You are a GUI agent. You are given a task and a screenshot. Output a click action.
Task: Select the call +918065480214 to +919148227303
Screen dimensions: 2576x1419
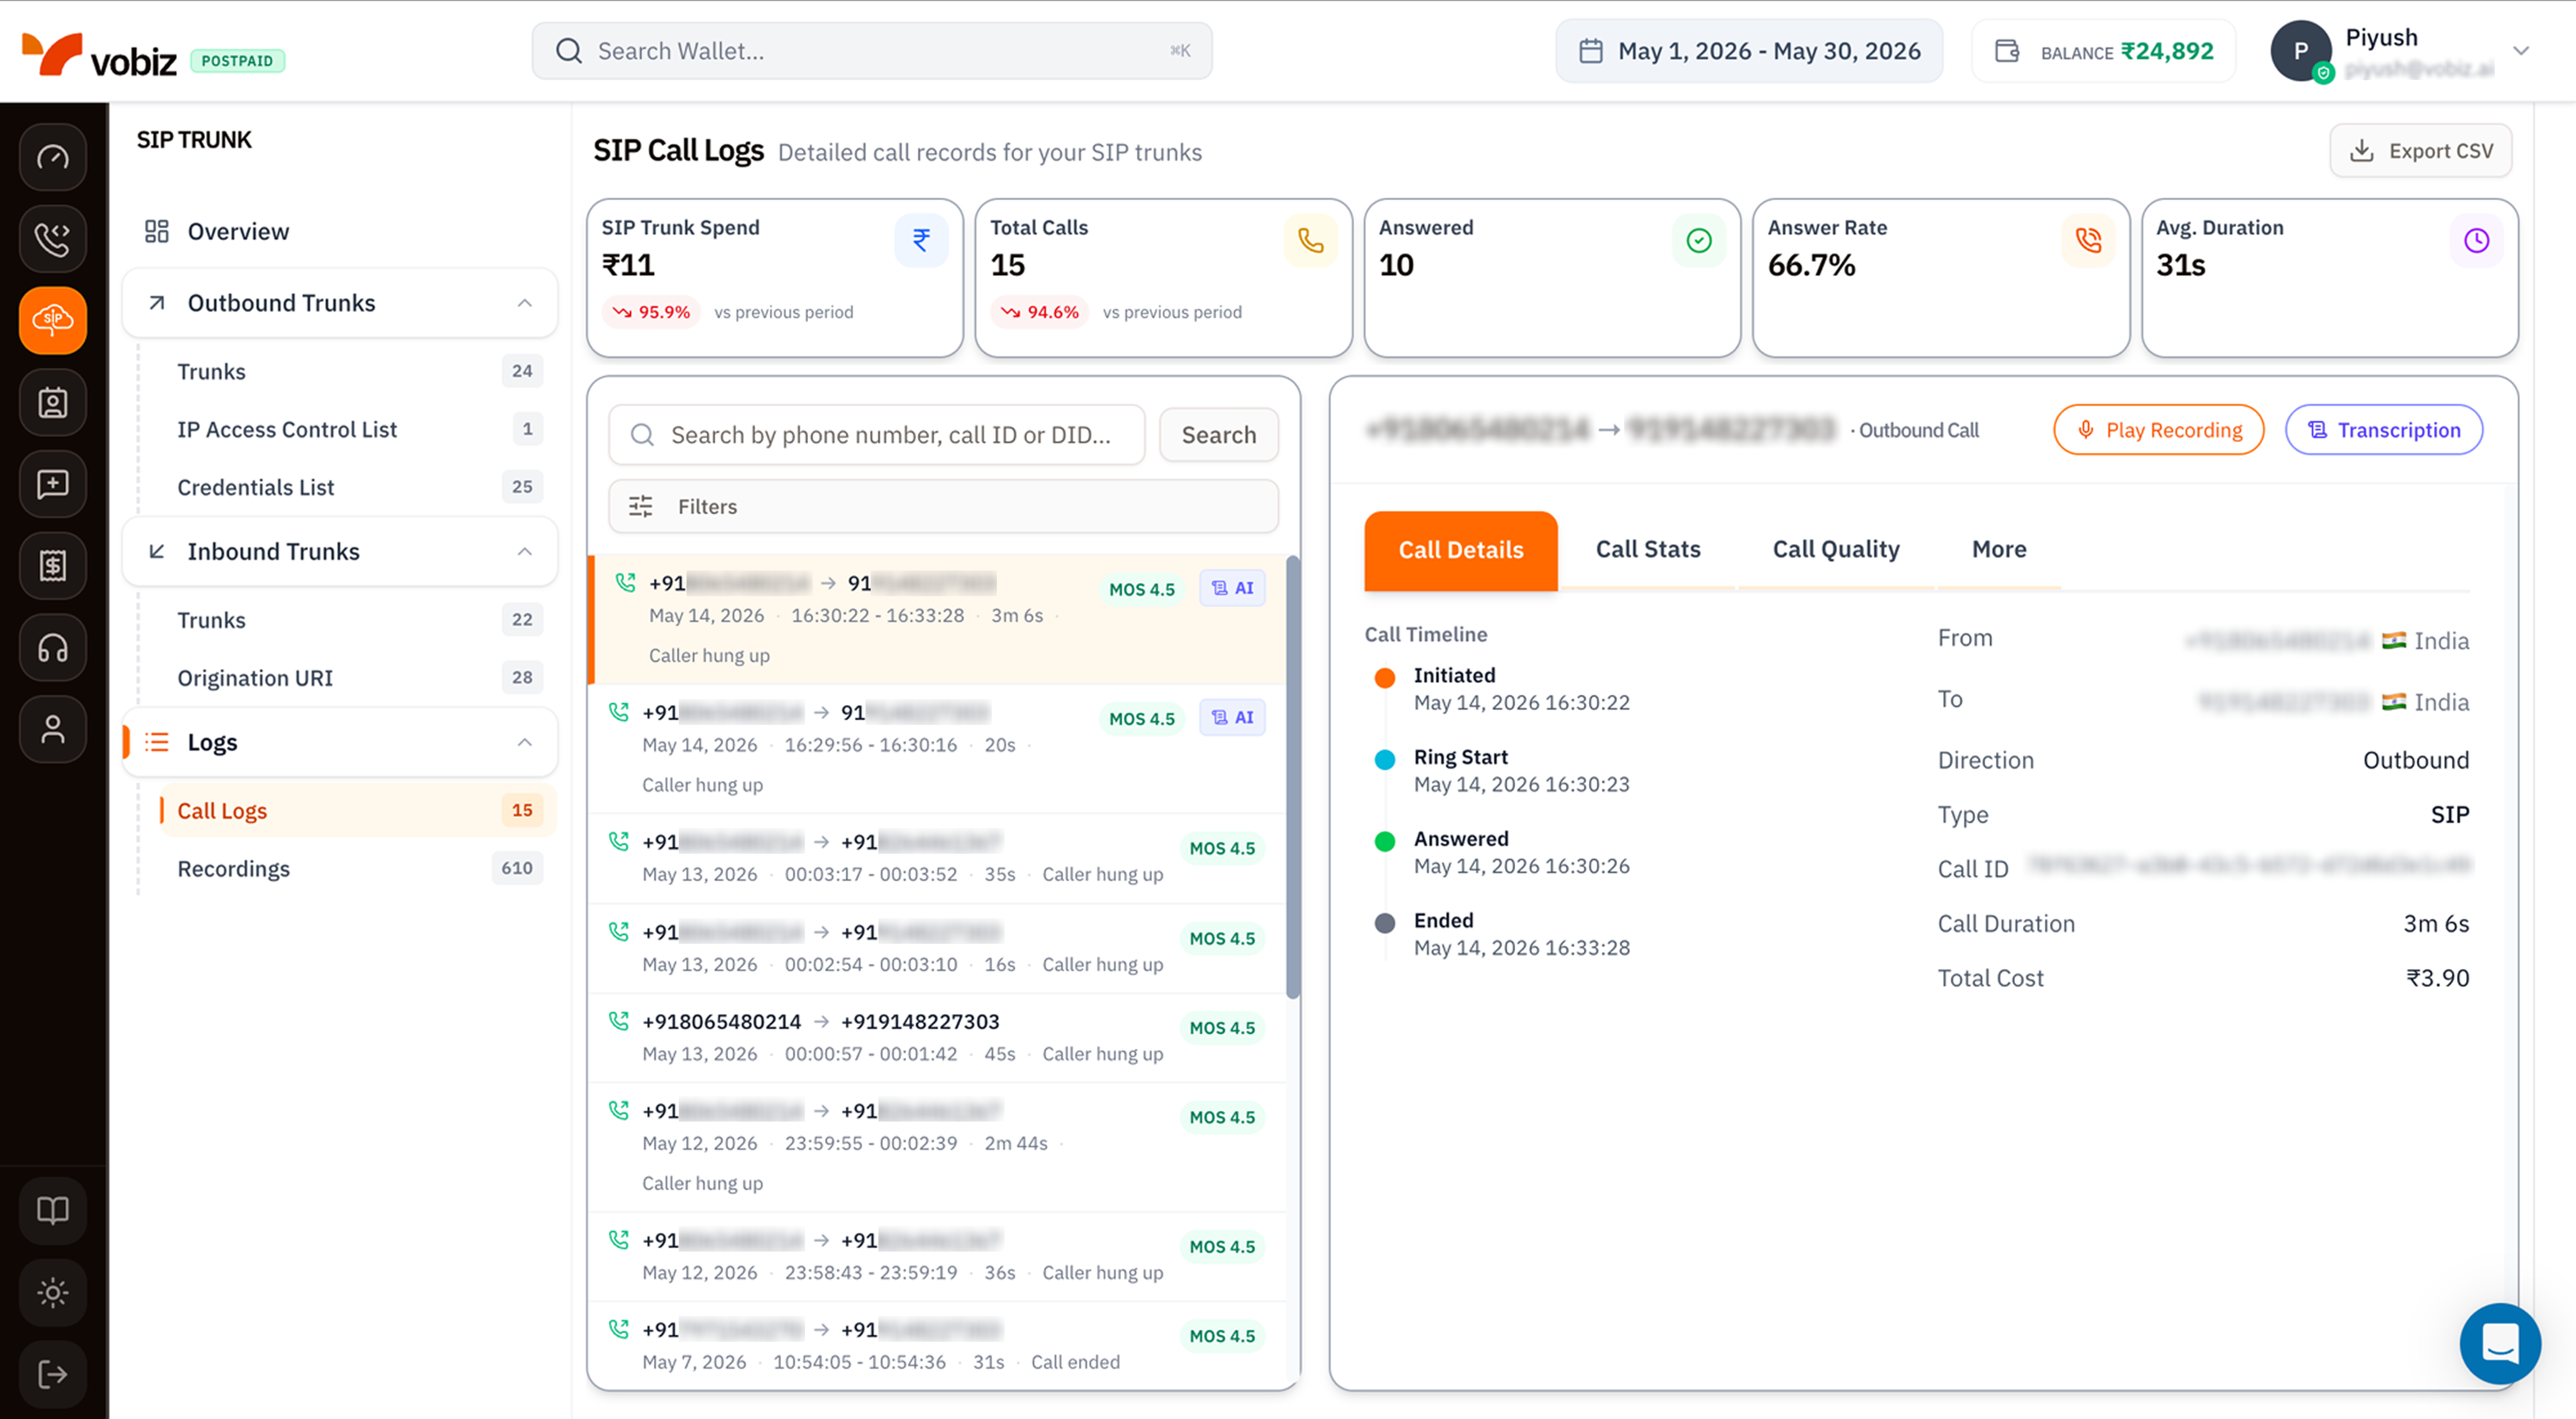pyautogui.click(x=937, y=1038)
